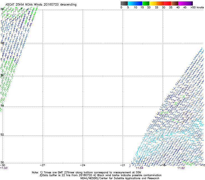Click the purple time stamp '11:52'
This screenshot has width=205, height=180.
click(x=181, y=168)
